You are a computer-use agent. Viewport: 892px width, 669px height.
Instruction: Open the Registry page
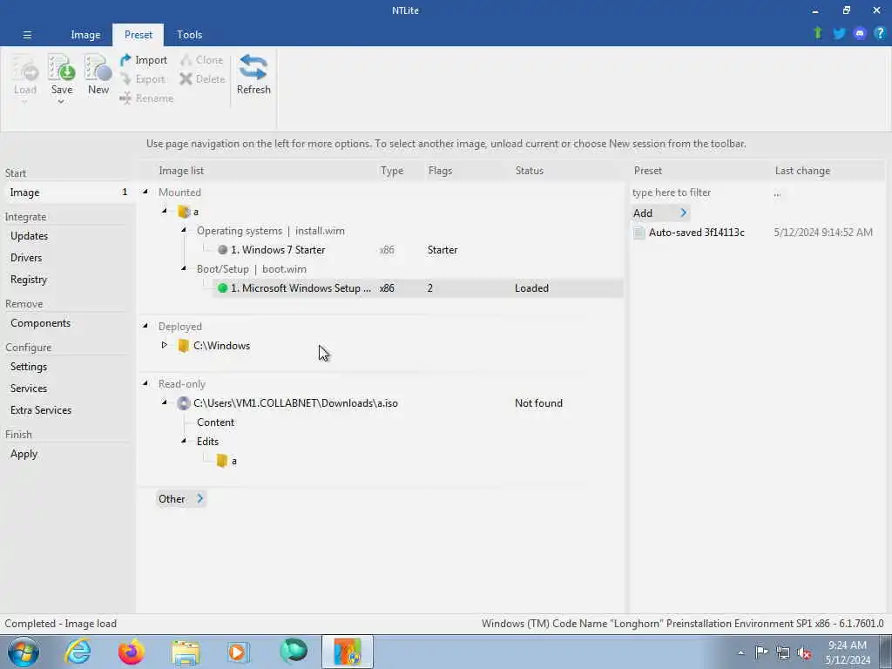[x=29, y=280]
